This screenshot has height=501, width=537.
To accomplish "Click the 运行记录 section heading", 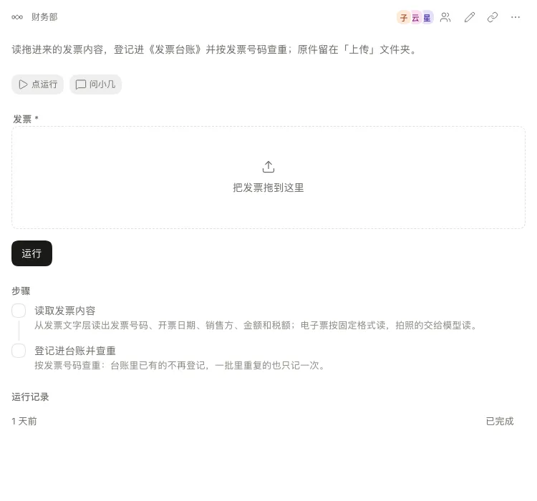I will [30, 397].
